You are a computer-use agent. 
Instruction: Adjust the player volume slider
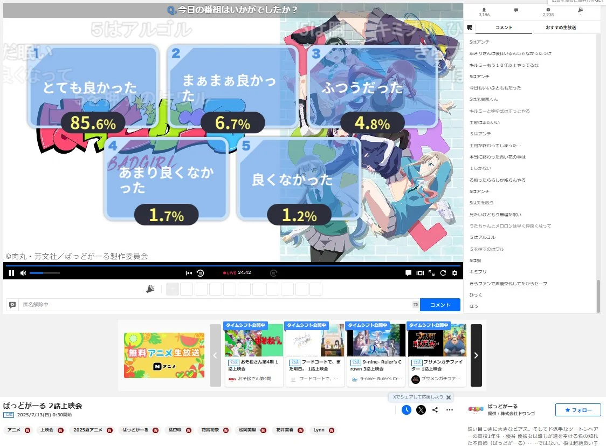coord(44,273)
